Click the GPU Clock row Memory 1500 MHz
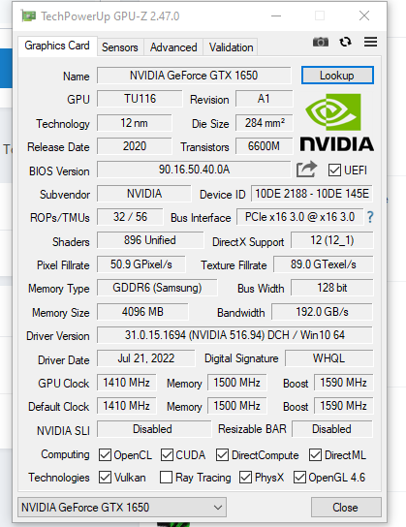Viewport: 406px width, 527px height. pos(237,383)
